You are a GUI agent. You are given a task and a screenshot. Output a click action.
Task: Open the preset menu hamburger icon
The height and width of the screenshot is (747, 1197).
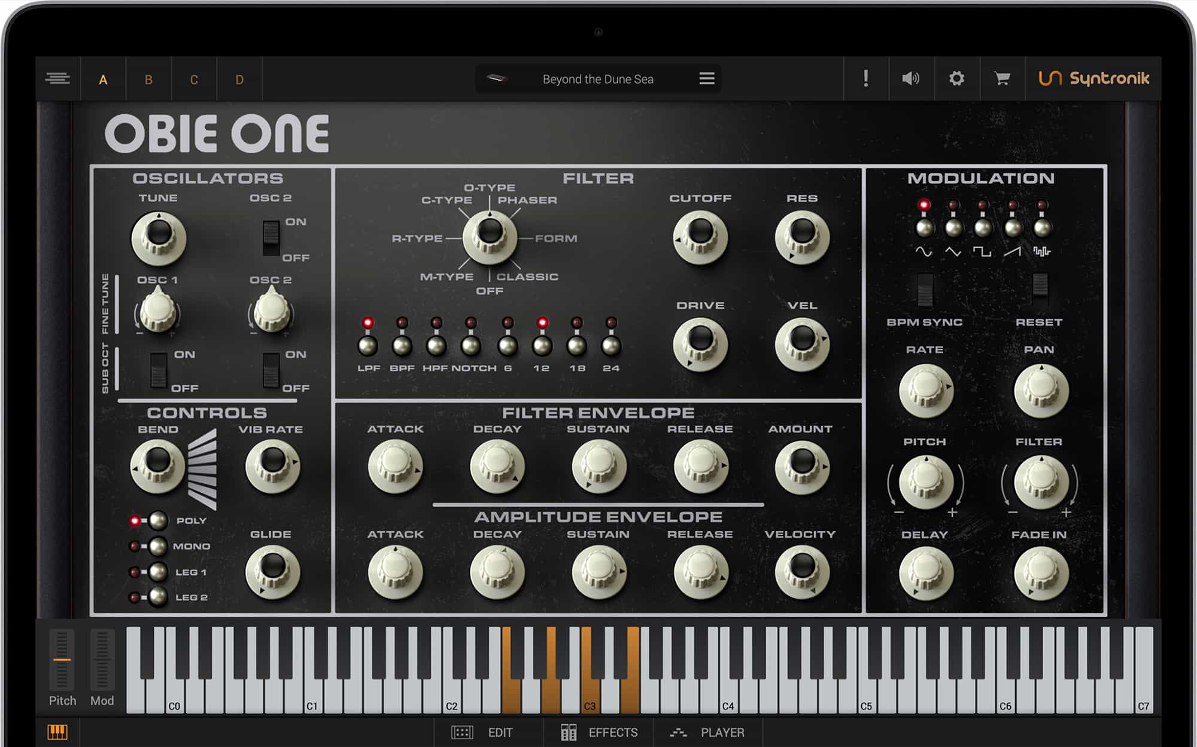click(x=707, y=78)
